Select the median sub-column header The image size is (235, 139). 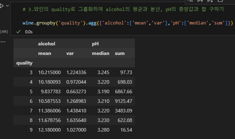pos(100,53)
